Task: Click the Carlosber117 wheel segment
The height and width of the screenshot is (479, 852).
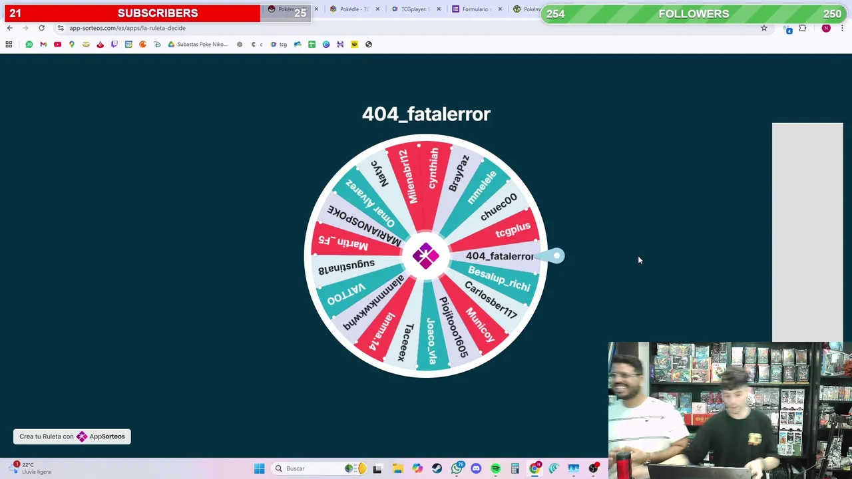Action: click(491, 299)
